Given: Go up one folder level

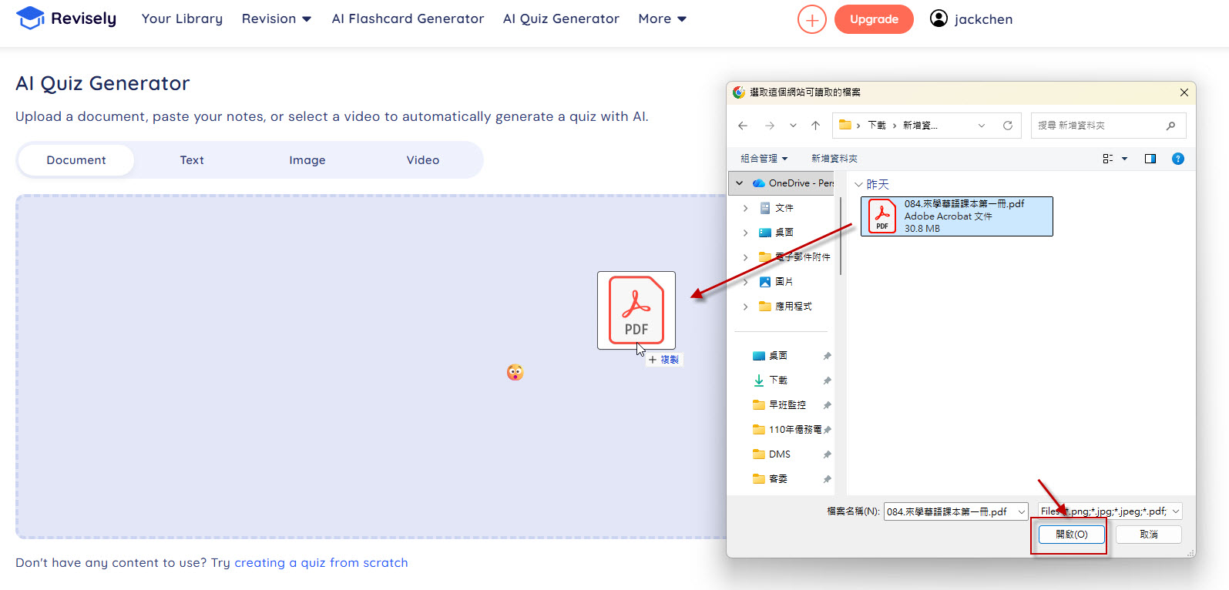Looking at the screenshot, I should [815, 126].
